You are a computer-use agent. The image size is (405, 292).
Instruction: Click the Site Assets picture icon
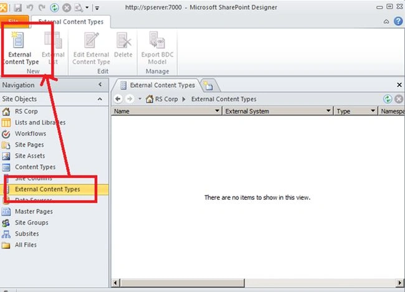(x=6, y=156)
